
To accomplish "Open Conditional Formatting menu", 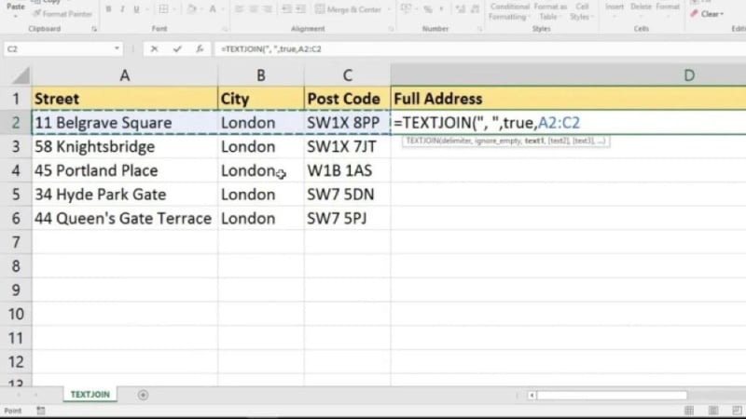I will (x=509, y=11).
